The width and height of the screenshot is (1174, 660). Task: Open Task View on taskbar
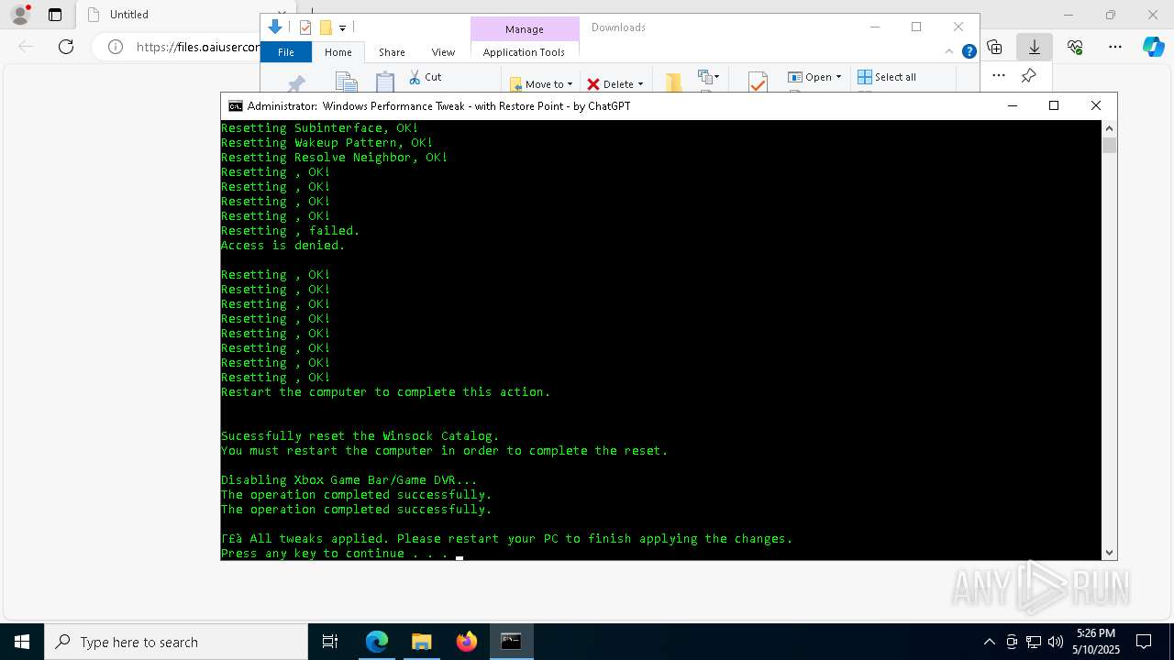tap(330, 642)
